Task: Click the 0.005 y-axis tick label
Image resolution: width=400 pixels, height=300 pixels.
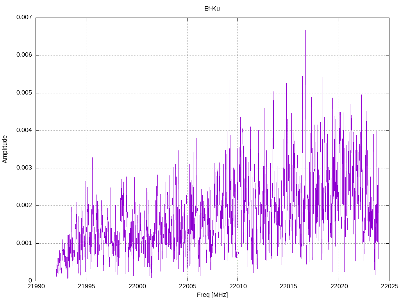Action: [24, 93]
